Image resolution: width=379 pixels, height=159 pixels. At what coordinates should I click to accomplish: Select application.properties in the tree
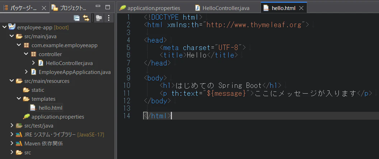tap(58, 117)
